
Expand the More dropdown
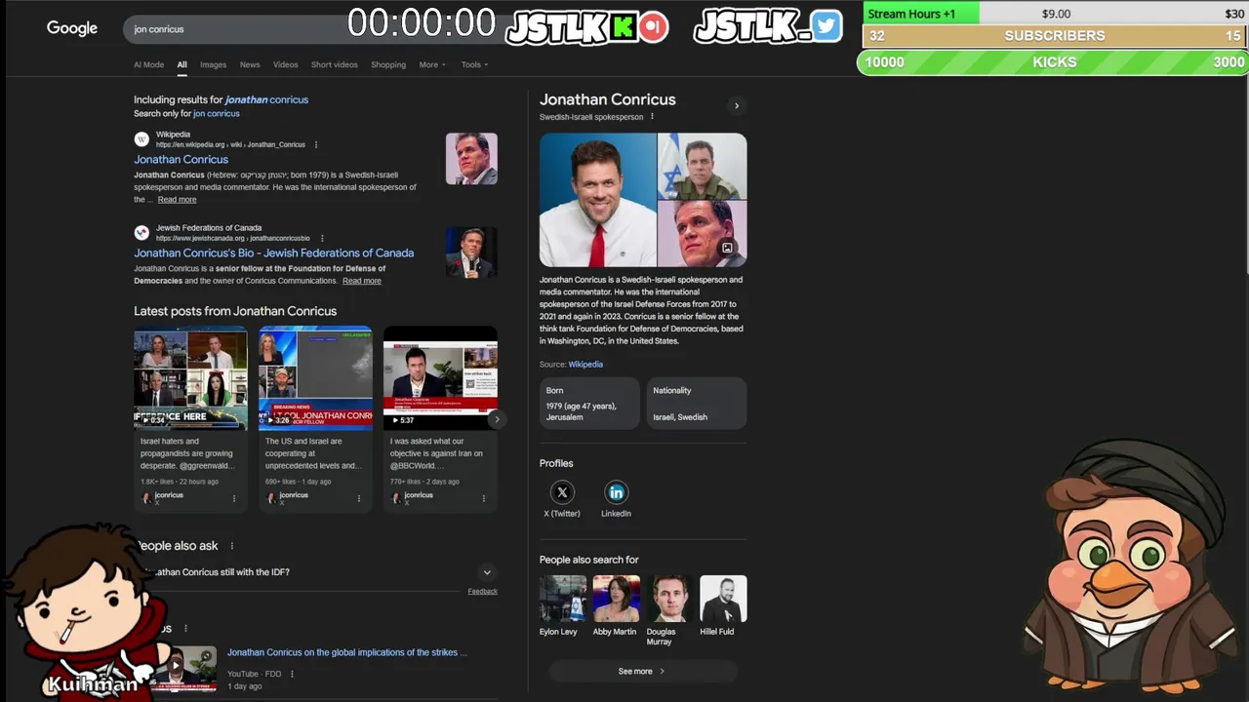coord(432,65)
